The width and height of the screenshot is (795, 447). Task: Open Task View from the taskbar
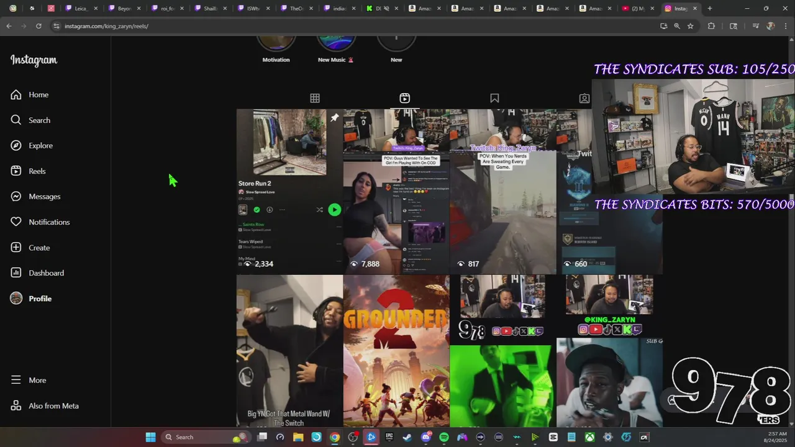(262, 437)
